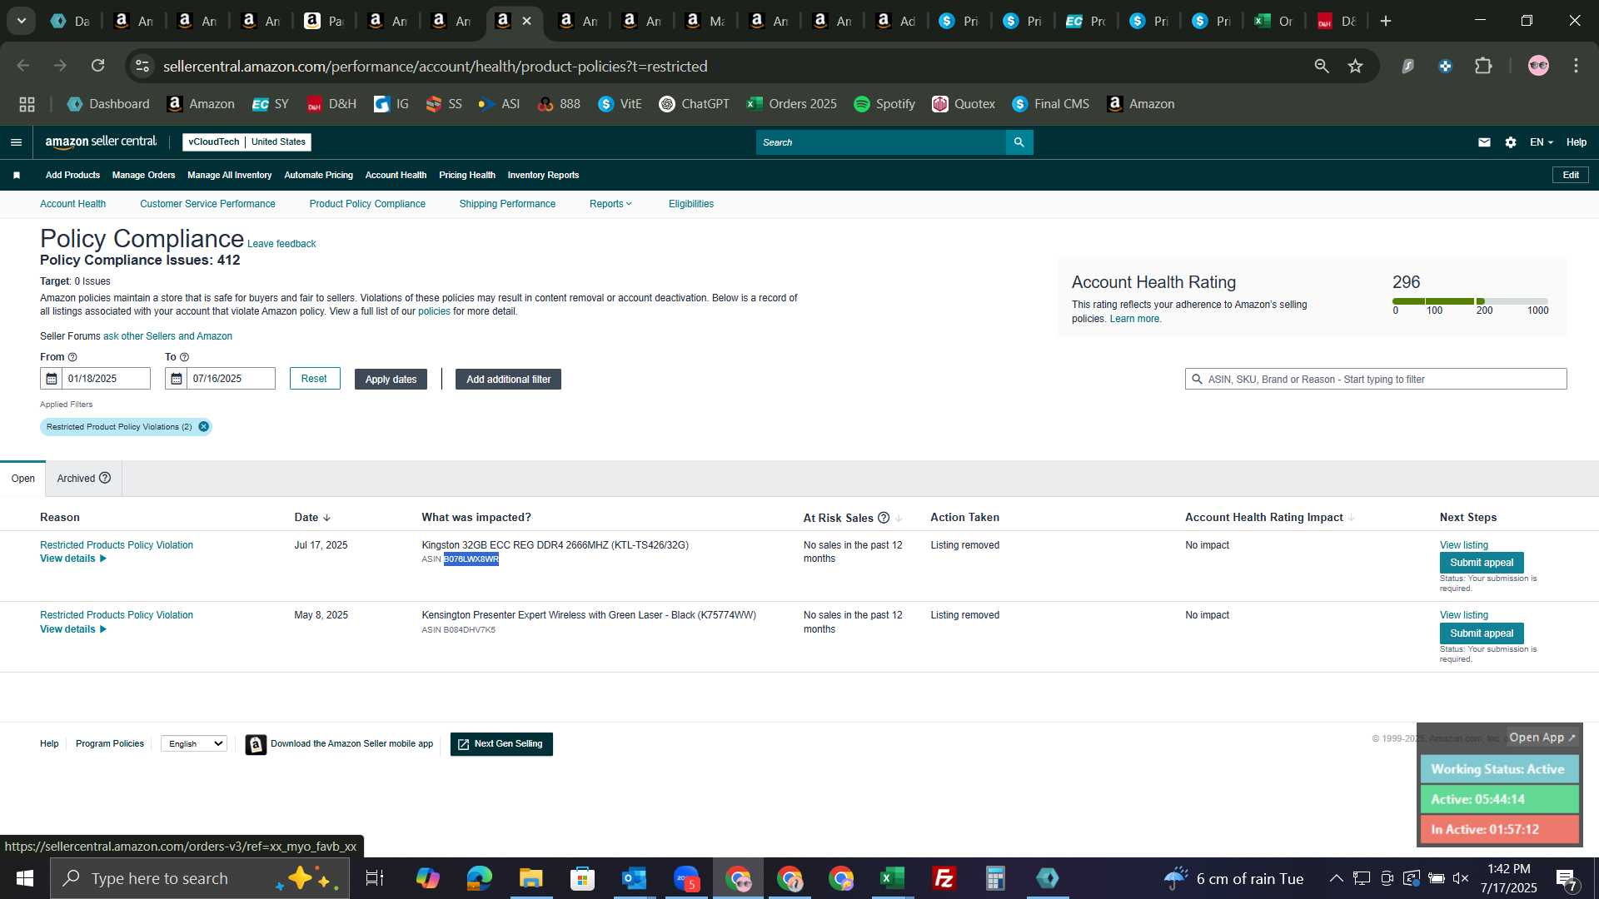1599x899 pixels.
Task: Open Outlook from the taskbar
Action: [634, 878]
